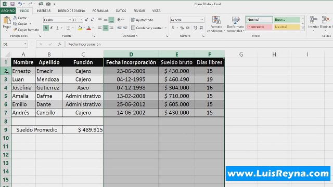Apply the percent style icon
Viewport: 333px width, 187px height.
pos(182,28)
